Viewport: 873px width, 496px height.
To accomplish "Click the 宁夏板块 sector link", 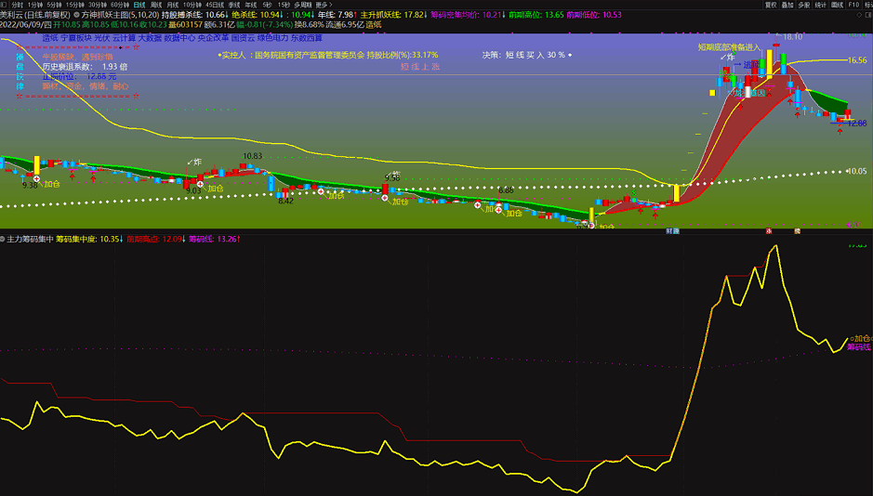I will point(75,38).
